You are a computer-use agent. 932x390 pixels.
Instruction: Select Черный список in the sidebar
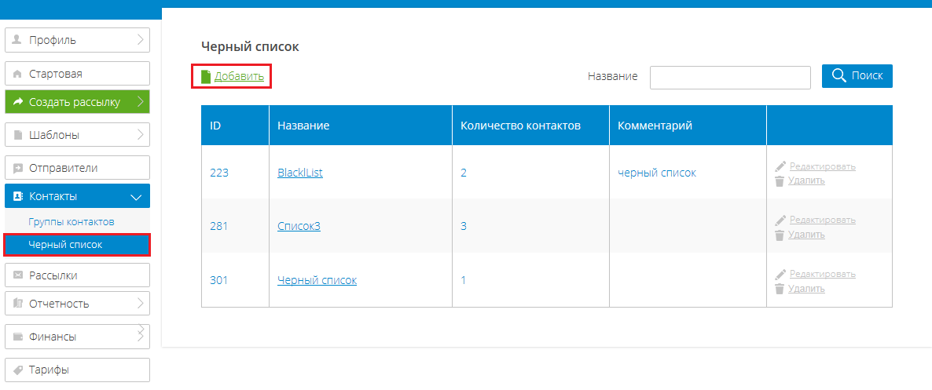point(77,245)
